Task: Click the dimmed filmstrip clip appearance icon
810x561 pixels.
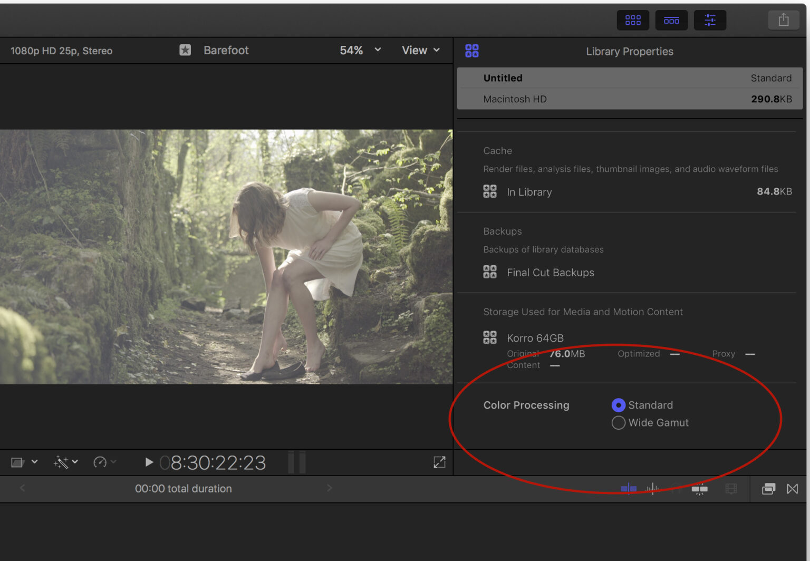Action: [731, 489]
